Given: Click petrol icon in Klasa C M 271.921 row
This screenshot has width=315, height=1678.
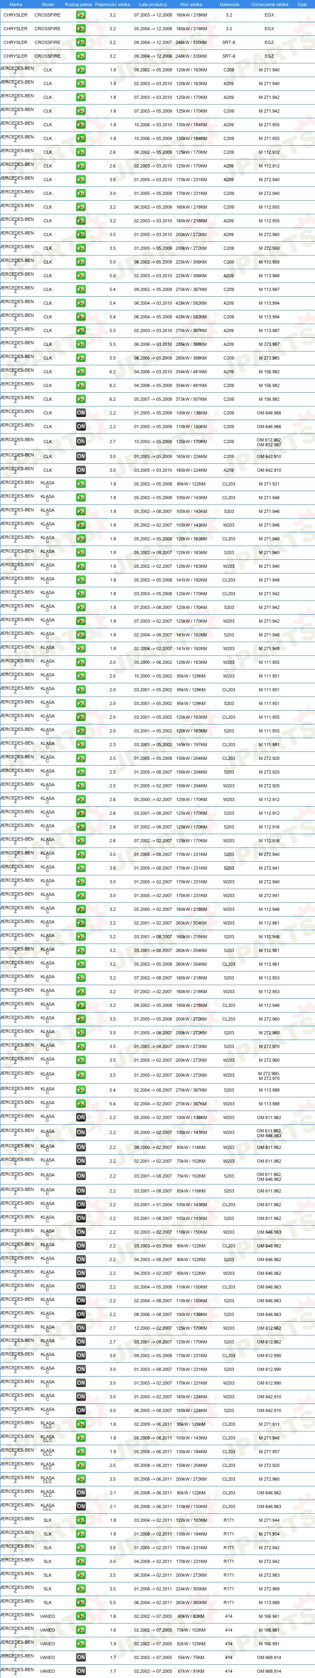Looking at the screenshot, I should click(81, 484).
